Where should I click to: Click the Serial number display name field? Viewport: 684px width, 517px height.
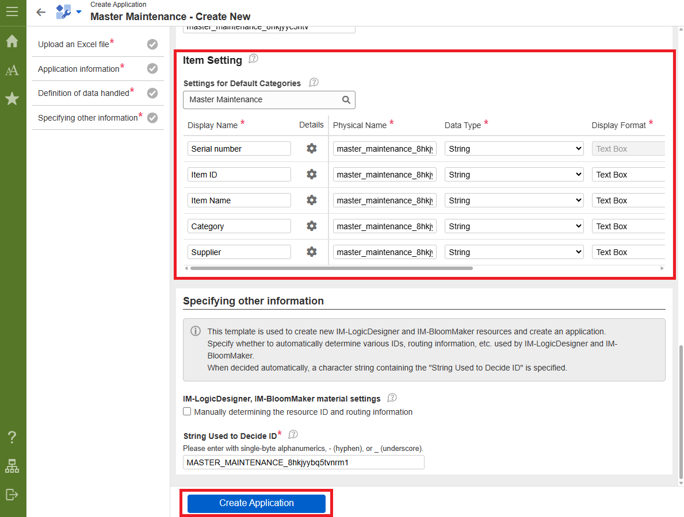(x=239, y=149)
